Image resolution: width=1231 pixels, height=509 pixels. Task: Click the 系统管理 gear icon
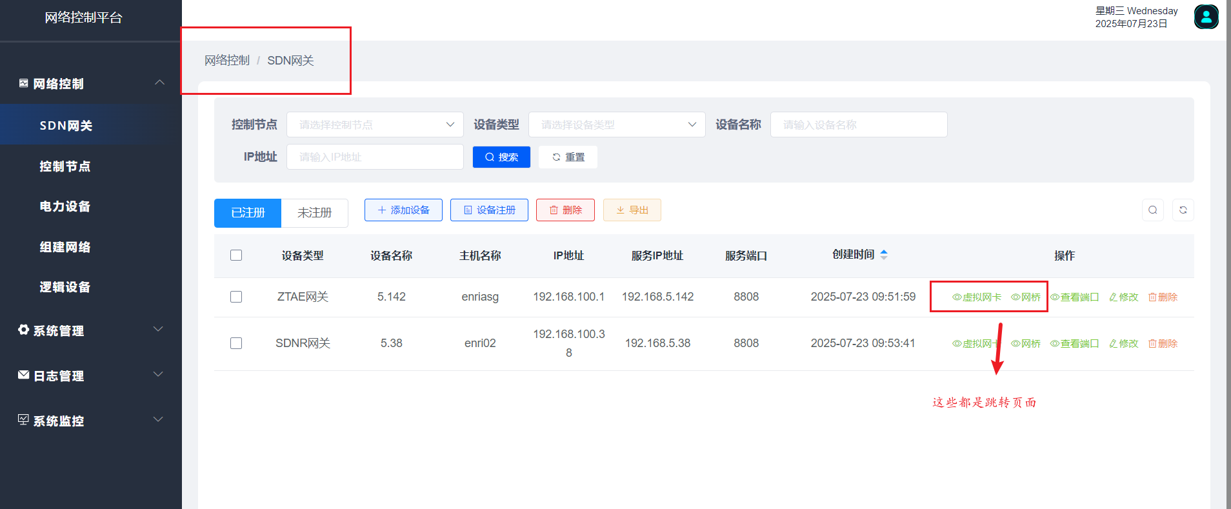[x=24, y=330]
